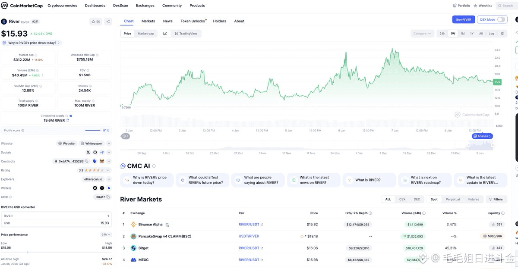Open the 24h price performance dropdown
The width and height of the screenshot is (518, 269).
click(x=105, y=235)
